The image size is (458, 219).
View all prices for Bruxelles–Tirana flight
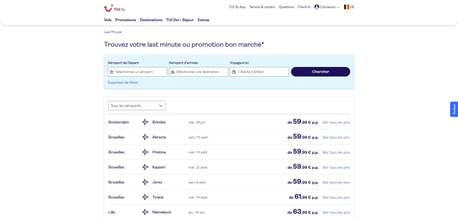pyautogui.click(x=336, y=197)
